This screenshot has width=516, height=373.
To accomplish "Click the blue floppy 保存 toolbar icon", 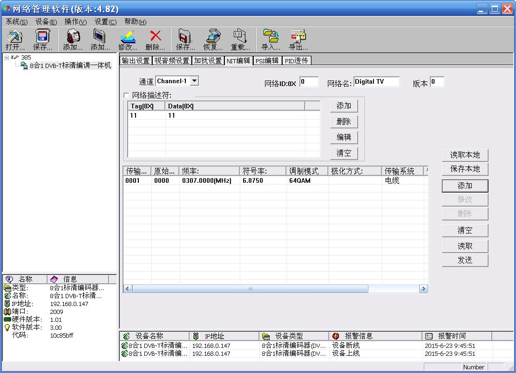I will coord(42,36).
